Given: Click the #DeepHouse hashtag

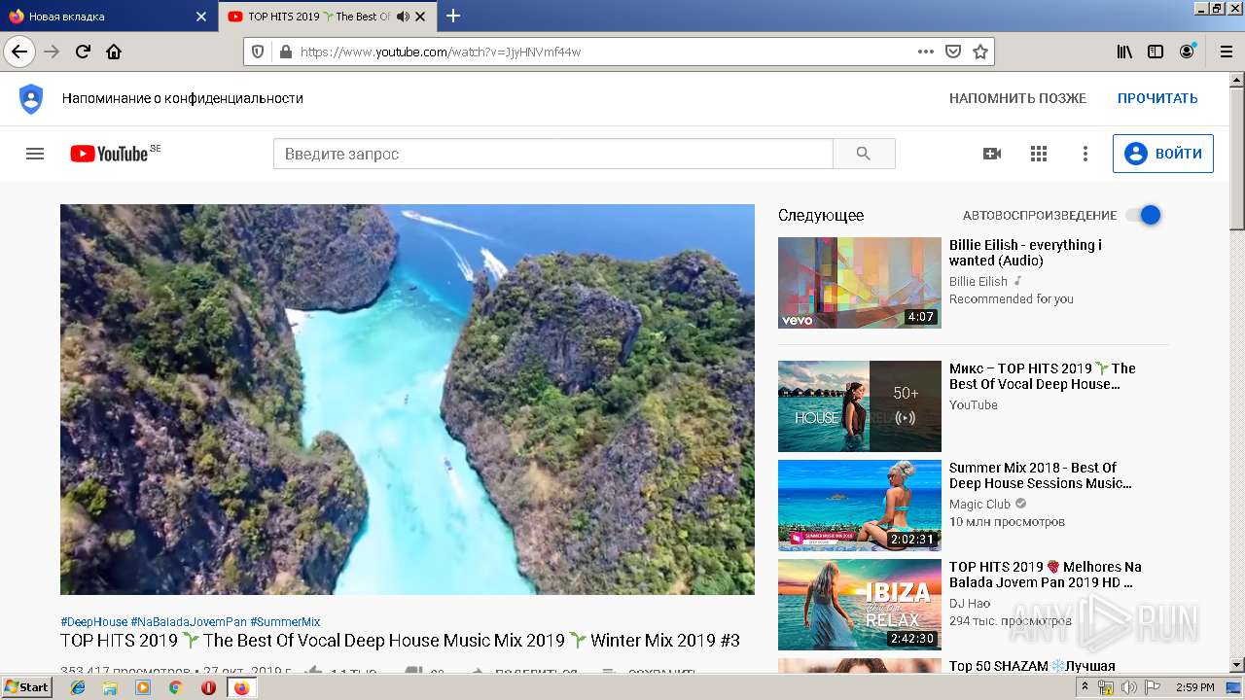Looking at the screenshot, I should pyautogui.click(x=93, y=622).
